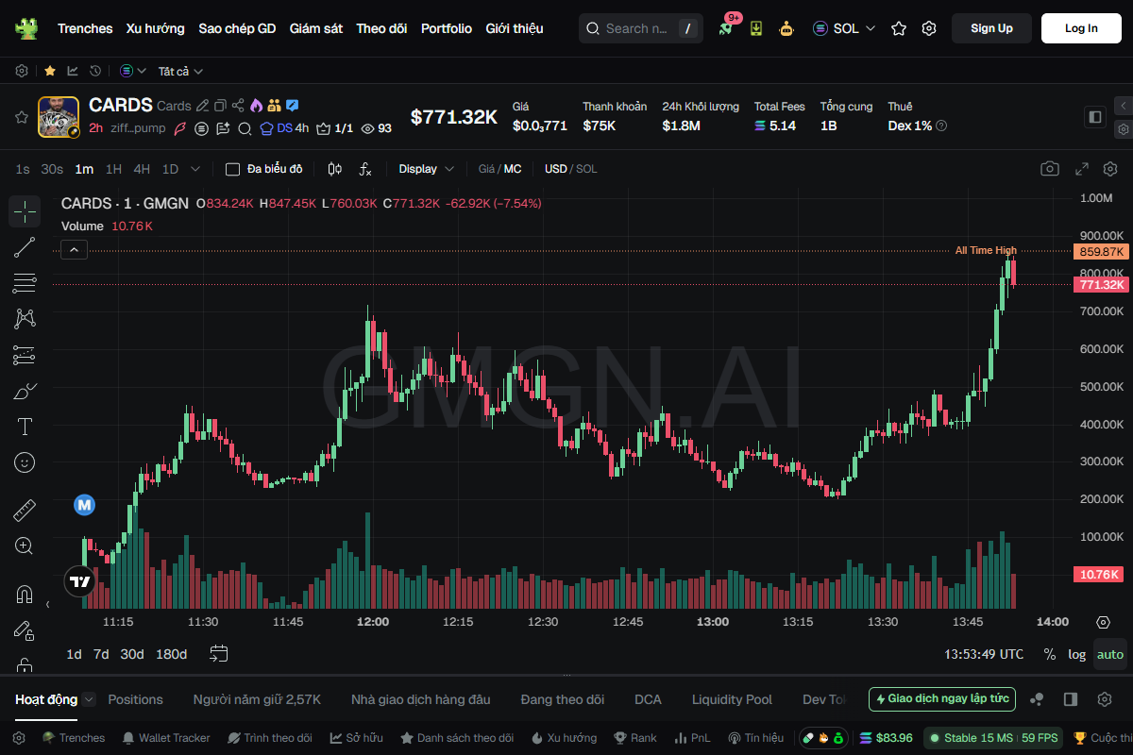Screen dimensions: 1133x755
Task: Select the crosshair cursor tool
Action: click(x=25, y=211)
